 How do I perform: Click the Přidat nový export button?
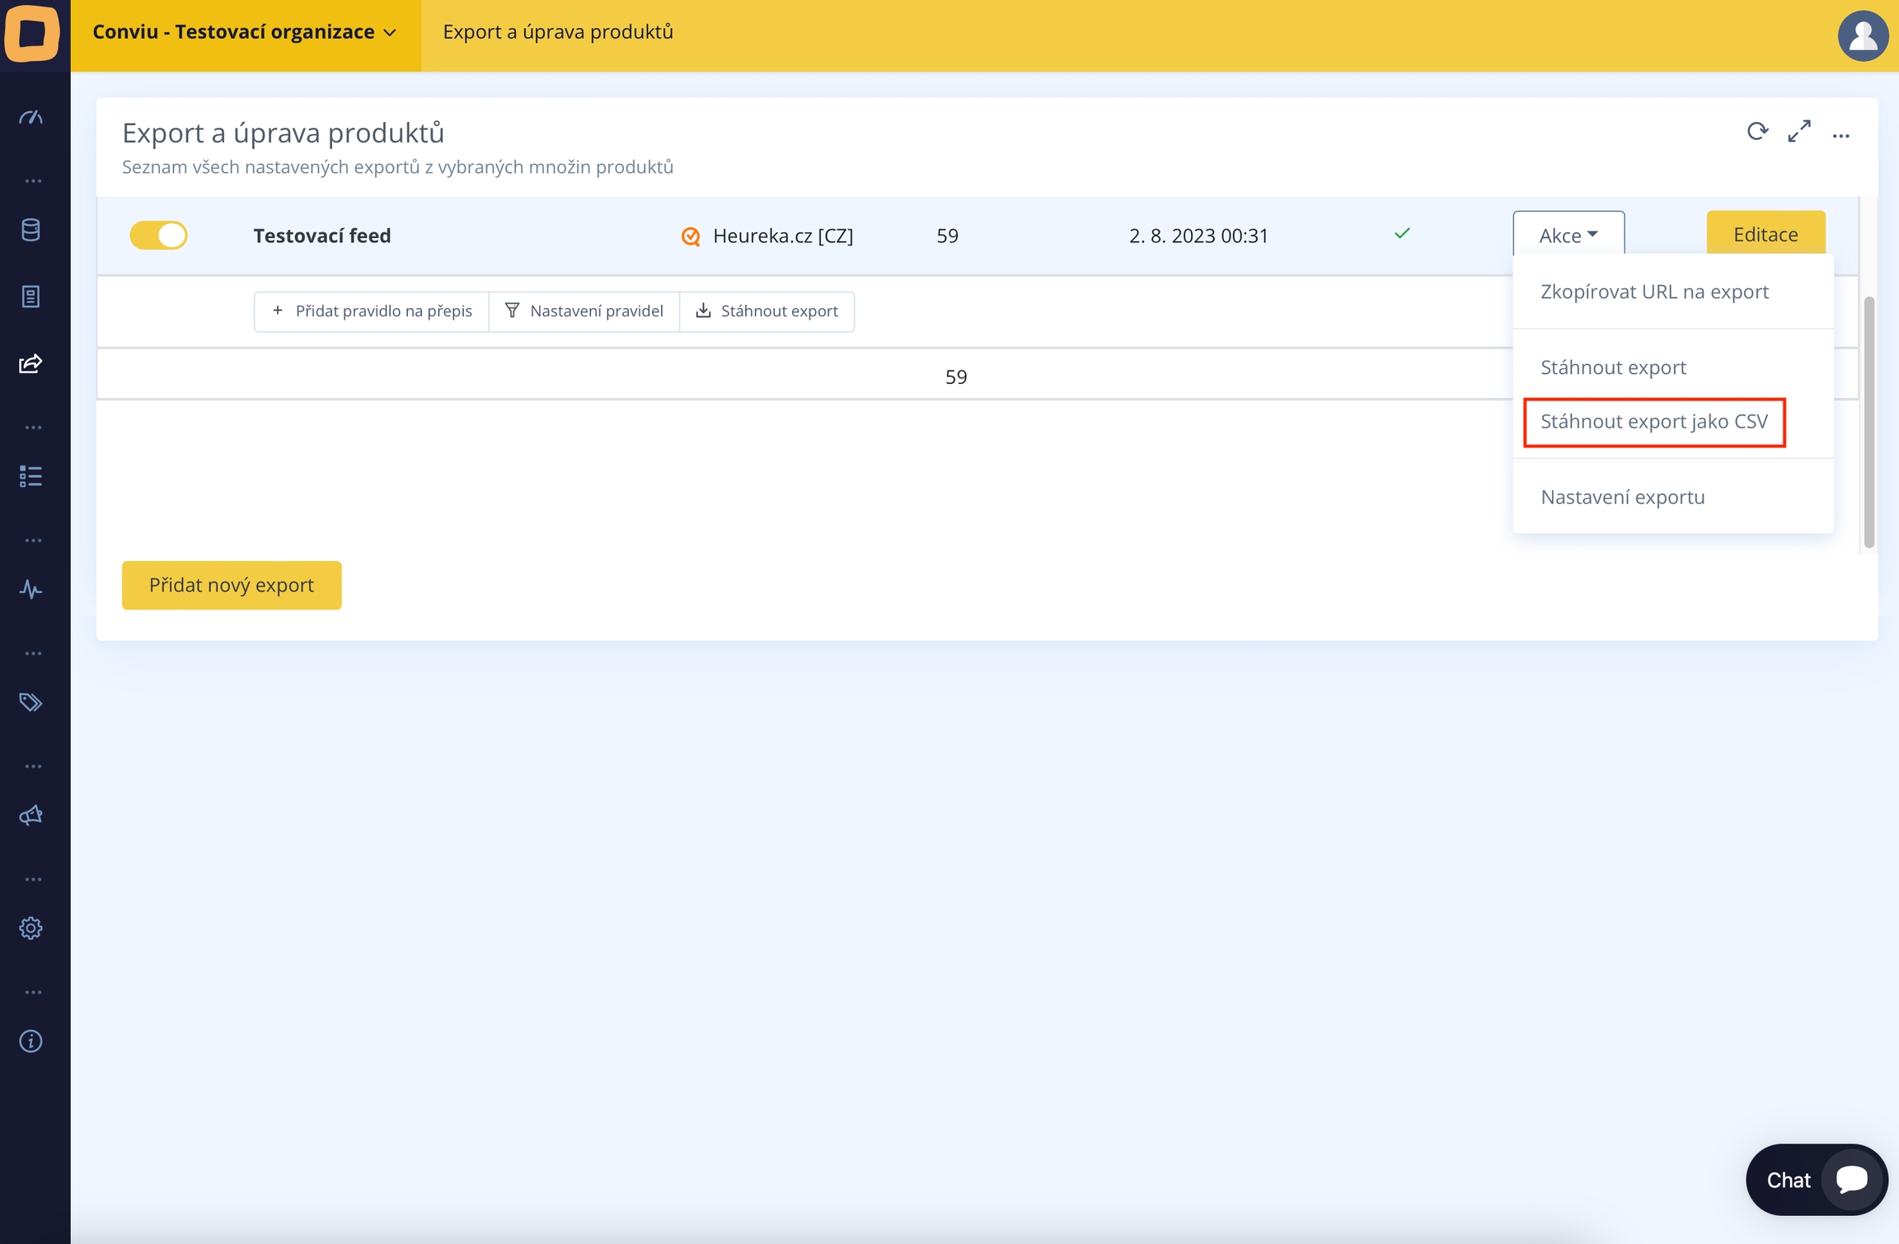pyautogui.click(x=232, y=585)
